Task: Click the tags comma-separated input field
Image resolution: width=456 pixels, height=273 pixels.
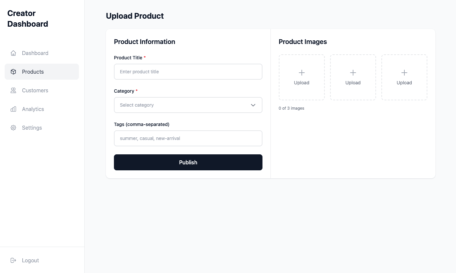Action: point(188,138)
